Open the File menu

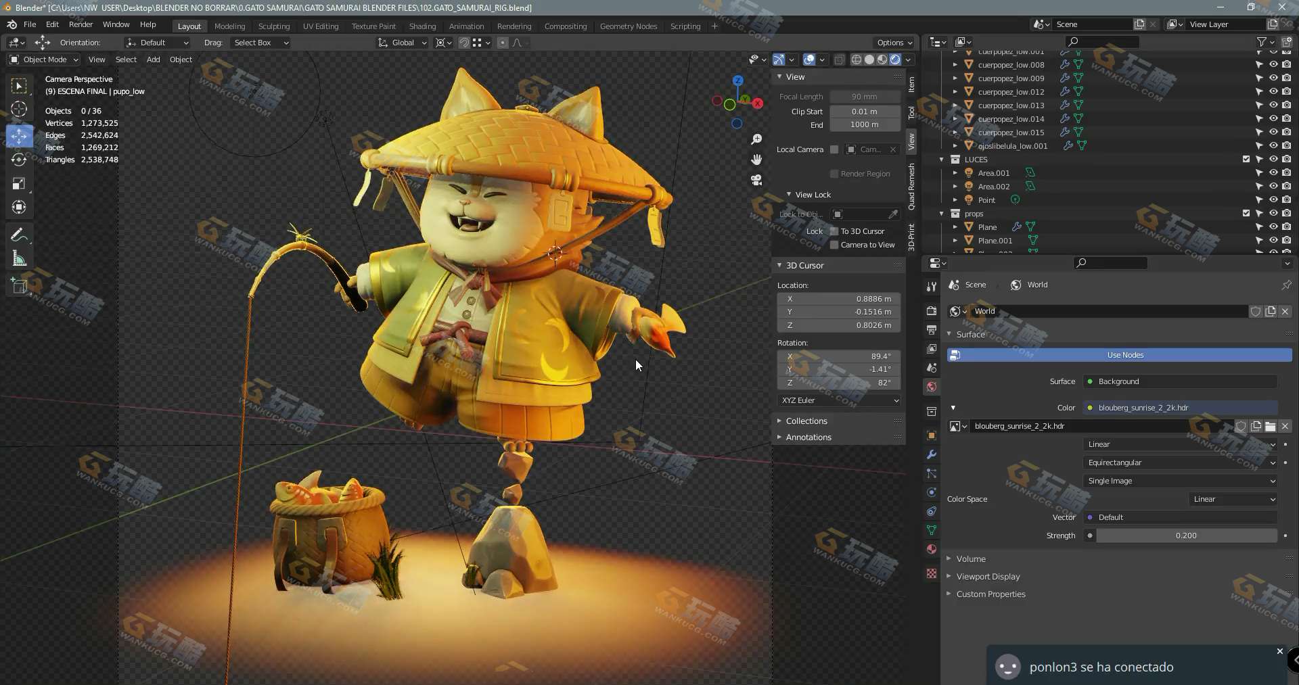(x=30, y=24)
